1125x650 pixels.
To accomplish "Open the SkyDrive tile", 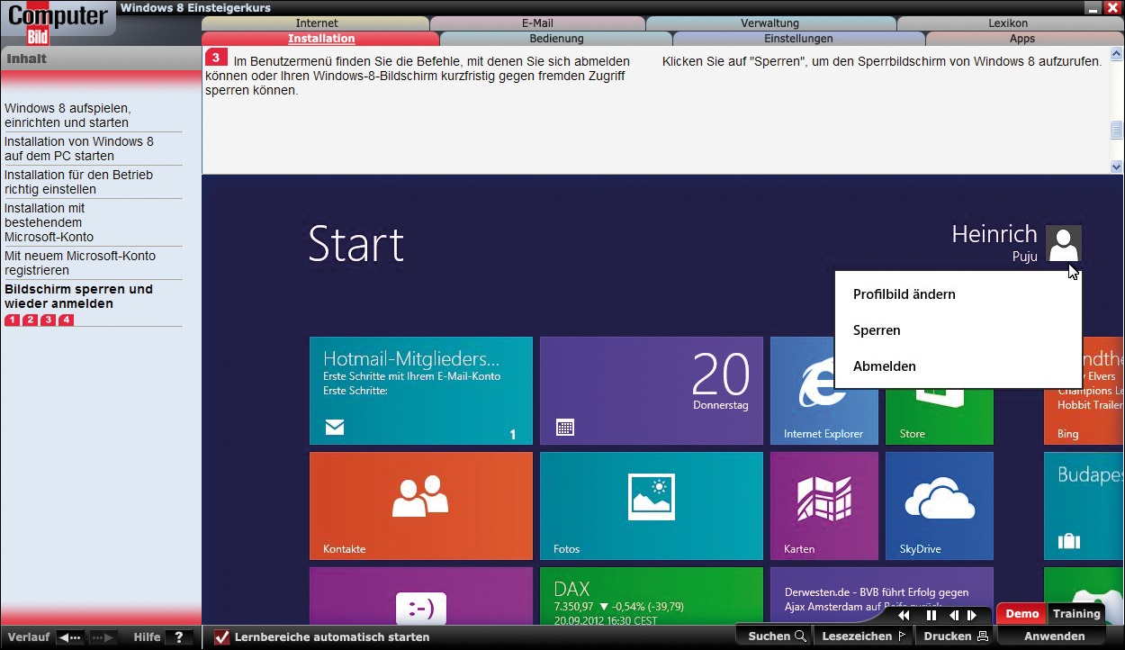I will tap(940, 506).
